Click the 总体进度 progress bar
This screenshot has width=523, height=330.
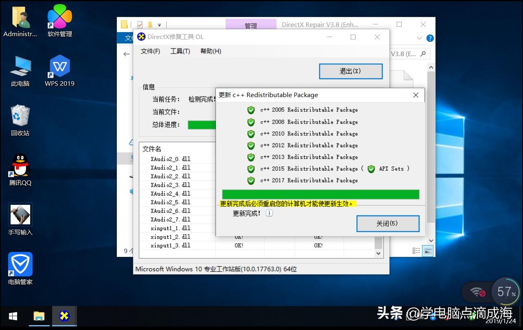(202, 125)
